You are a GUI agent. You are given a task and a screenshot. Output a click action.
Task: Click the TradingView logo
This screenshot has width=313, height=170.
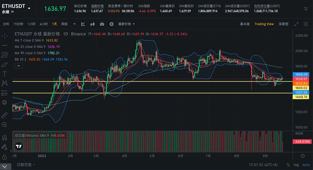19,146
